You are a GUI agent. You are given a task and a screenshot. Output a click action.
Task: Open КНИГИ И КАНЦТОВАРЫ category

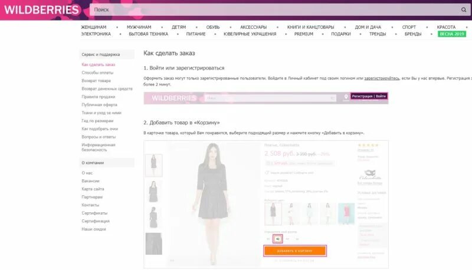[311, 27]
